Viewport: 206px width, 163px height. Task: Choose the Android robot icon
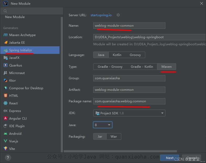tap(6, 133)
